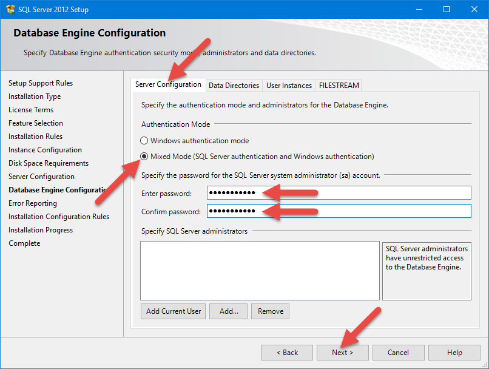Screen dimensions: 489x369
Task: Switch to the Server Configuration tab
Action: tap(168, 85)
